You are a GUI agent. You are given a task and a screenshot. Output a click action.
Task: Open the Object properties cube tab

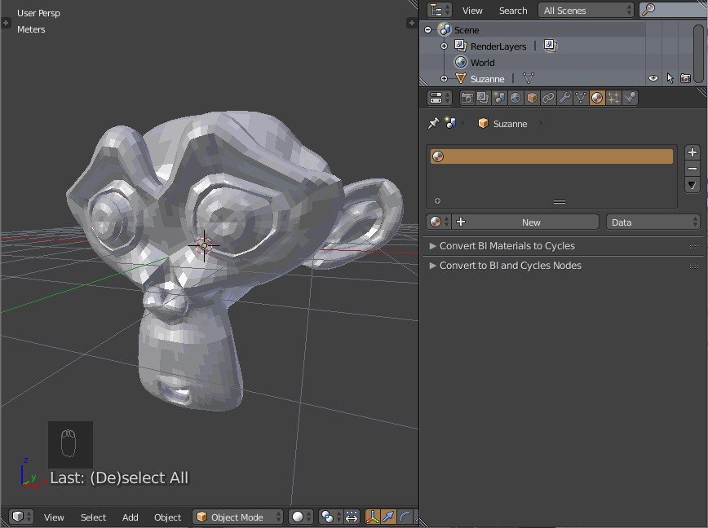pyautogui.click(x=532, y=98)
